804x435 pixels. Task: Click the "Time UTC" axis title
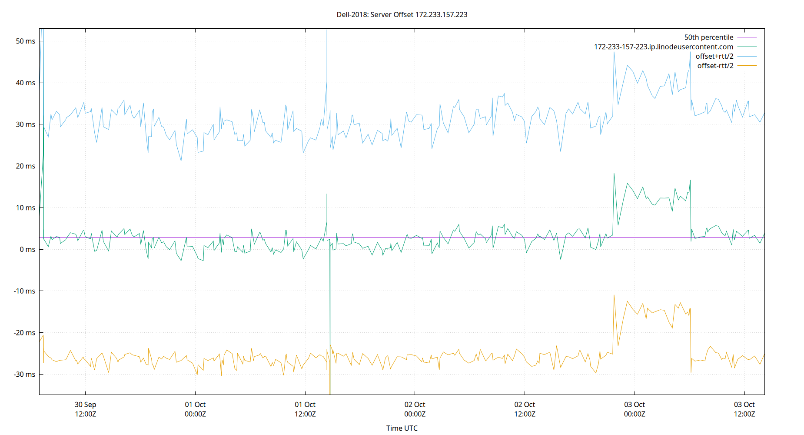coord(402,428)
